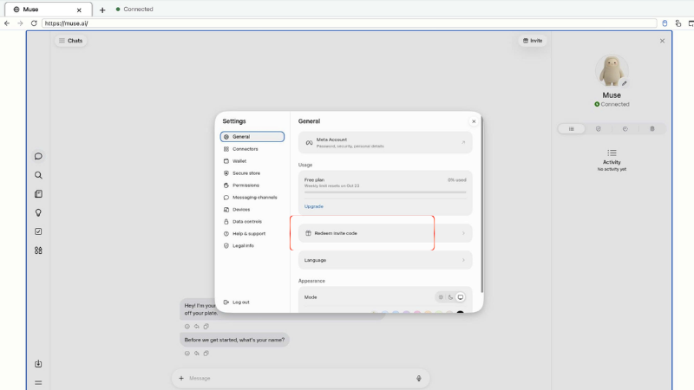Open Meta Account external arrow
Image resolution: width=694 pixels, height=390 pixels.
[463, 142]
